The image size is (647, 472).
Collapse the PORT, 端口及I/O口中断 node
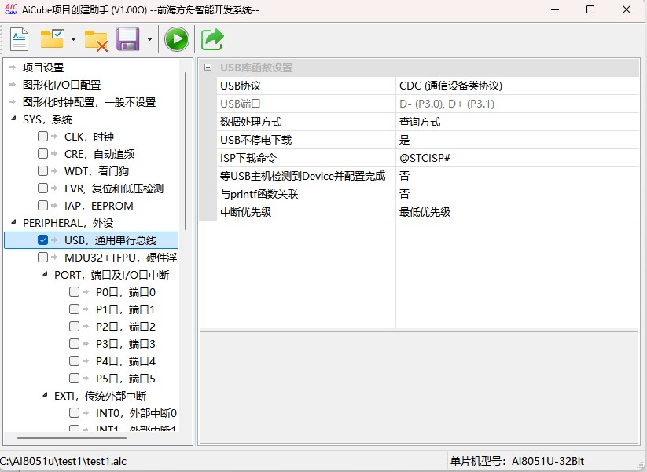point(45,274)
